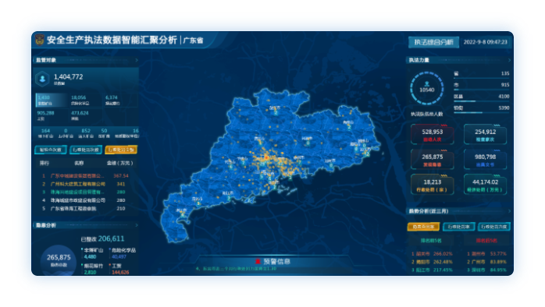Select the 528,953 red statistic card
The height and width of the screenshot is (307, 545).
point(432,135)
